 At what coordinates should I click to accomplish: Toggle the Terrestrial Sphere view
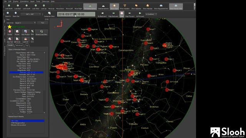tap(90, 7)
